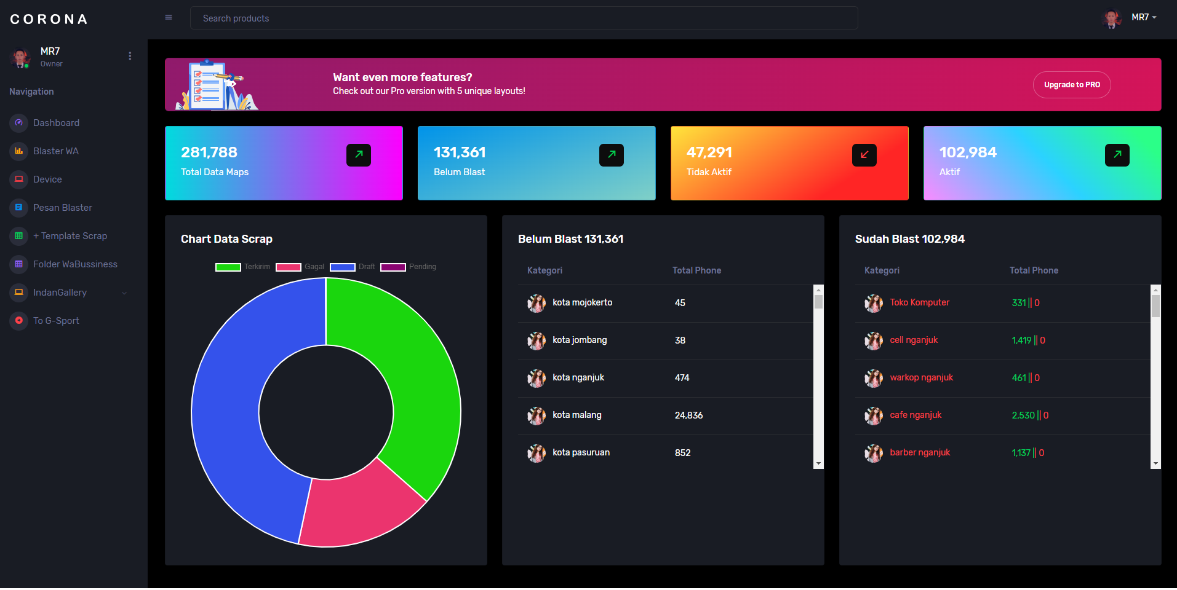Open the three-dot profile options menu
This screenshot has height=590, width=1177.
(130, 56)
